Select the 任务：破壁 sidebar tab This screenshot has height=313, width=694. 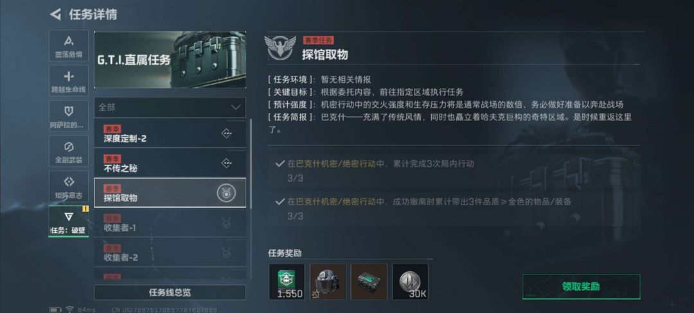pos(69,222)
